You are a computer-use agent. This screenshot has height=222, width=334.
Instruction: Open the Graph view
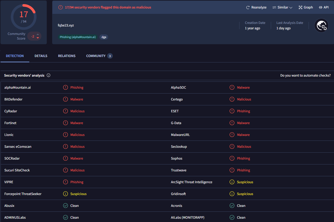[306, 7]
